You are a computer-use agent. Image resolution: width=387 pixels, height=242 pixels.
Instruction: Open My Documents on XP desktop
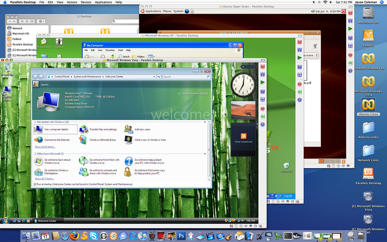point(44,43)
